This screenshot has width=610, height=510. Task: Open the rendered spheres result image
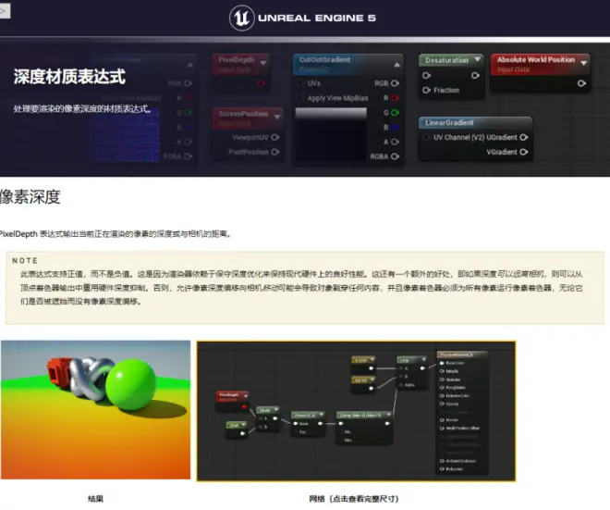pyautogui.click(x=96, y=412)
